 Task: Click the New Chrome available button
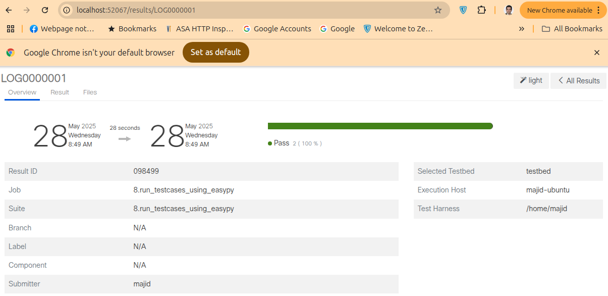click(x=563, y=10)
